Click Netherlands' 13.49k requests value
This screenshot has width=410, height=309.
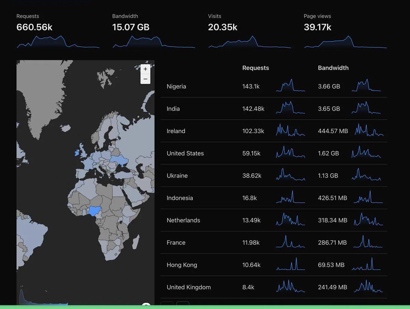tap(251, 220)
